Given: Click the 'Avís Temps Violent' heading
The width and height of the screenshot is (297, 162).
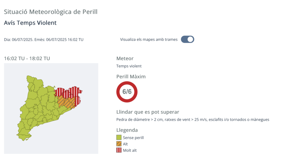Looking at the screenshot, I should pyautogui.click(x=30, y=23).
